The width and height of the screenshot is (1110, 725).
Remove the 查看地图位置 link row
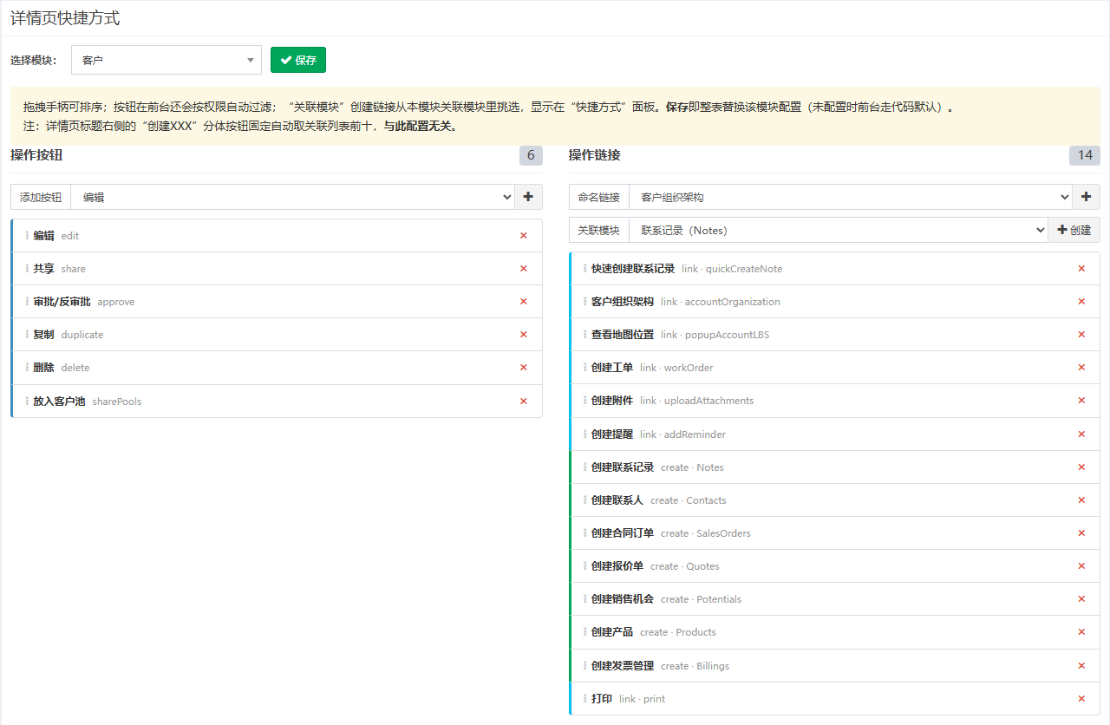[x=1081, y=335]
